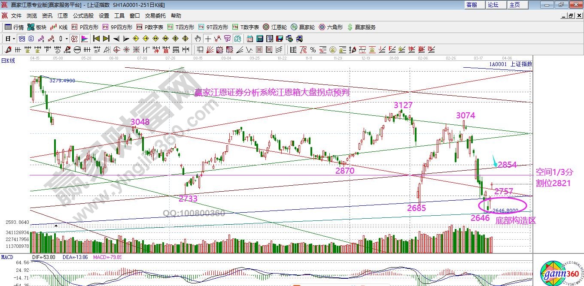584x286 pixels.
Task: Open the 赢家服务 dollar-sign service icon
Action: click(x=361, y=27)
